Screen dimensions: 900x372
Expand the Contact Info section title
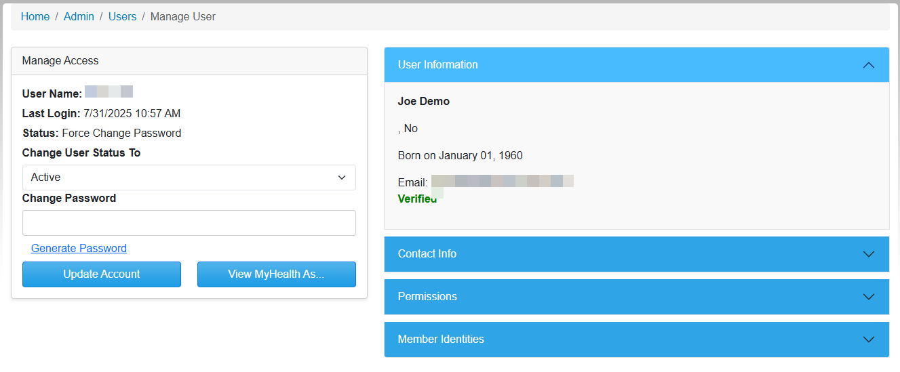point(427,254)
